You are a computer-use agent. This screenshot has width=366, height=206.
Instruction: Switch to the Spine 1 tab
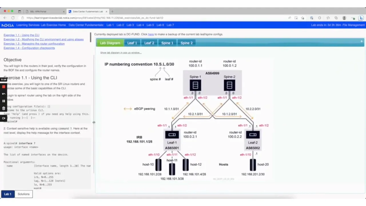point(167,43)
